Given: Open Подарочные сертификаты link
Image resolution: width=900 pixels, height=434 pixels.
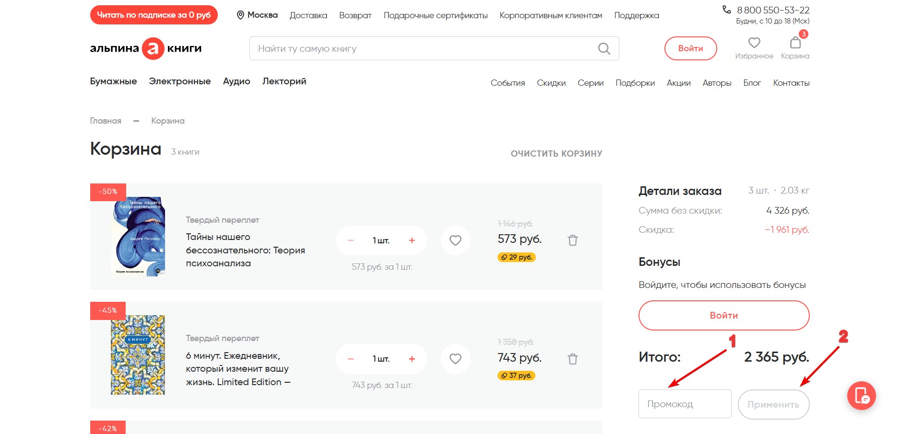Looking at the screenshot, I should tap(436, 15).
